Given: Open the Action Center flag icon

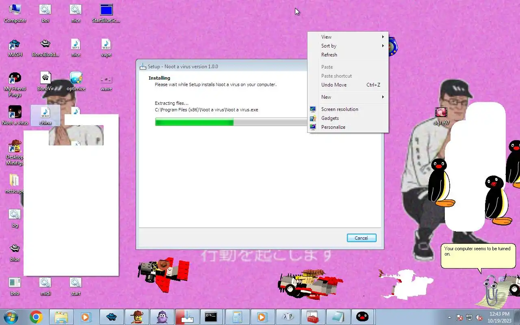Looking at the screenshot, I should point(459,317).
